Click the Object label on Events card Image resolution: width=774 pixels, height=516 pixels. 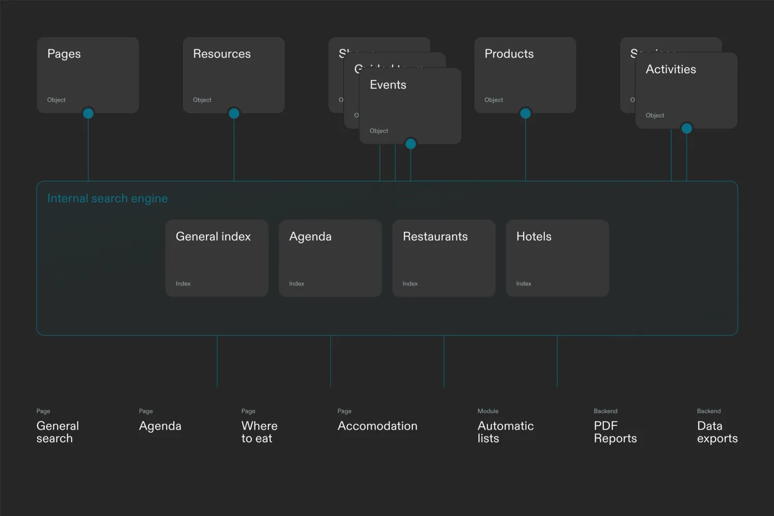(379, 131)
